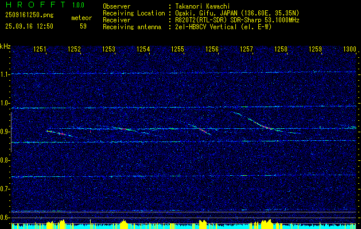The height and width of the screenshot is (229, 361).
Task: Click the version number 1.0.0
Action: tap(78, 5)
